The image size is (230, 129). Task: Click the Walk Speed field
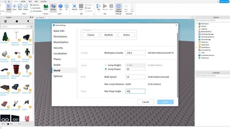pos(135,77)
